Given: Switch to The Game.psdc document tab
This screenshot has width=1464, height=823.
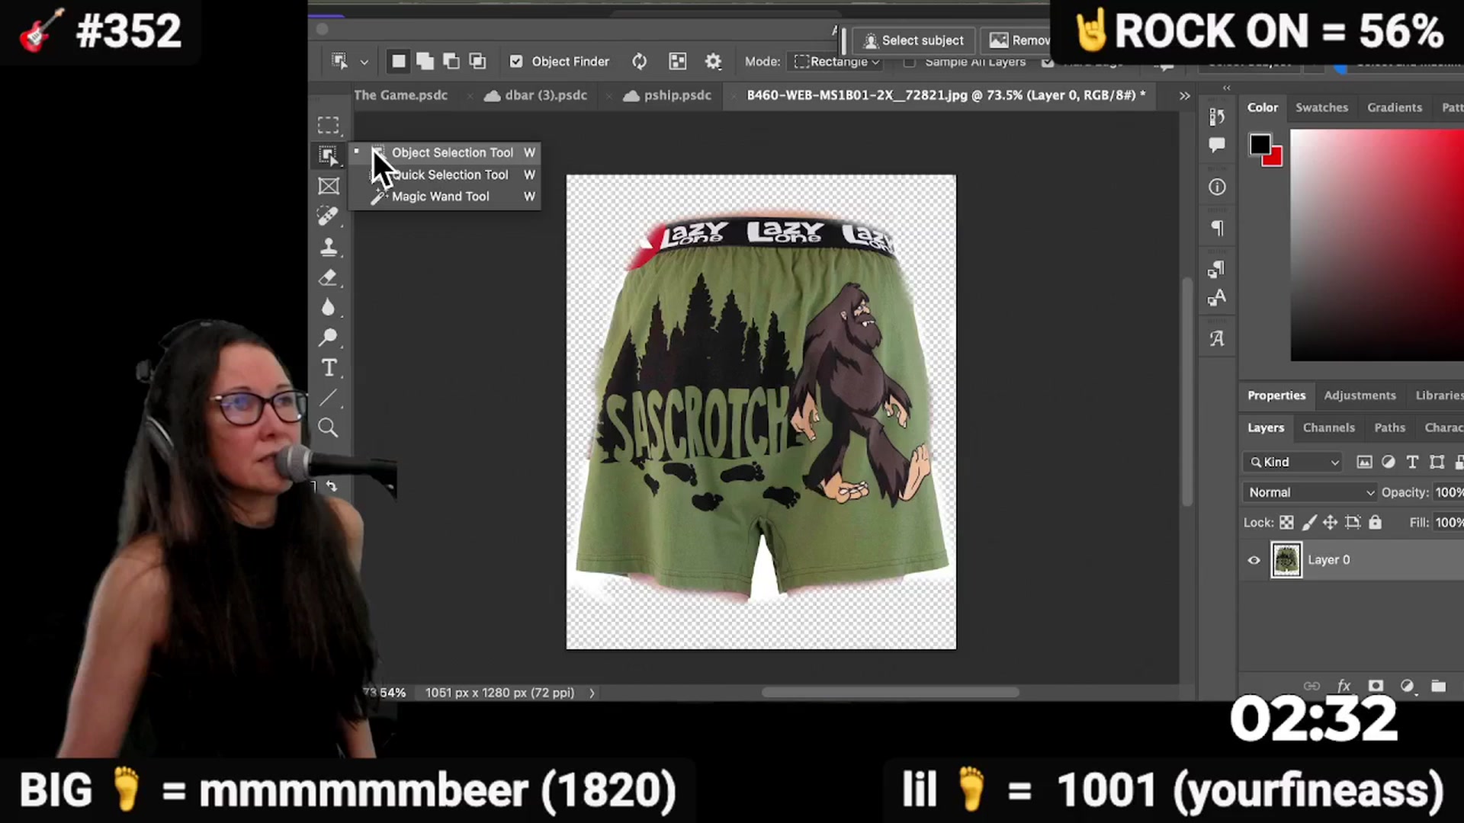Looking at the screenshot, I should point(401,95).
